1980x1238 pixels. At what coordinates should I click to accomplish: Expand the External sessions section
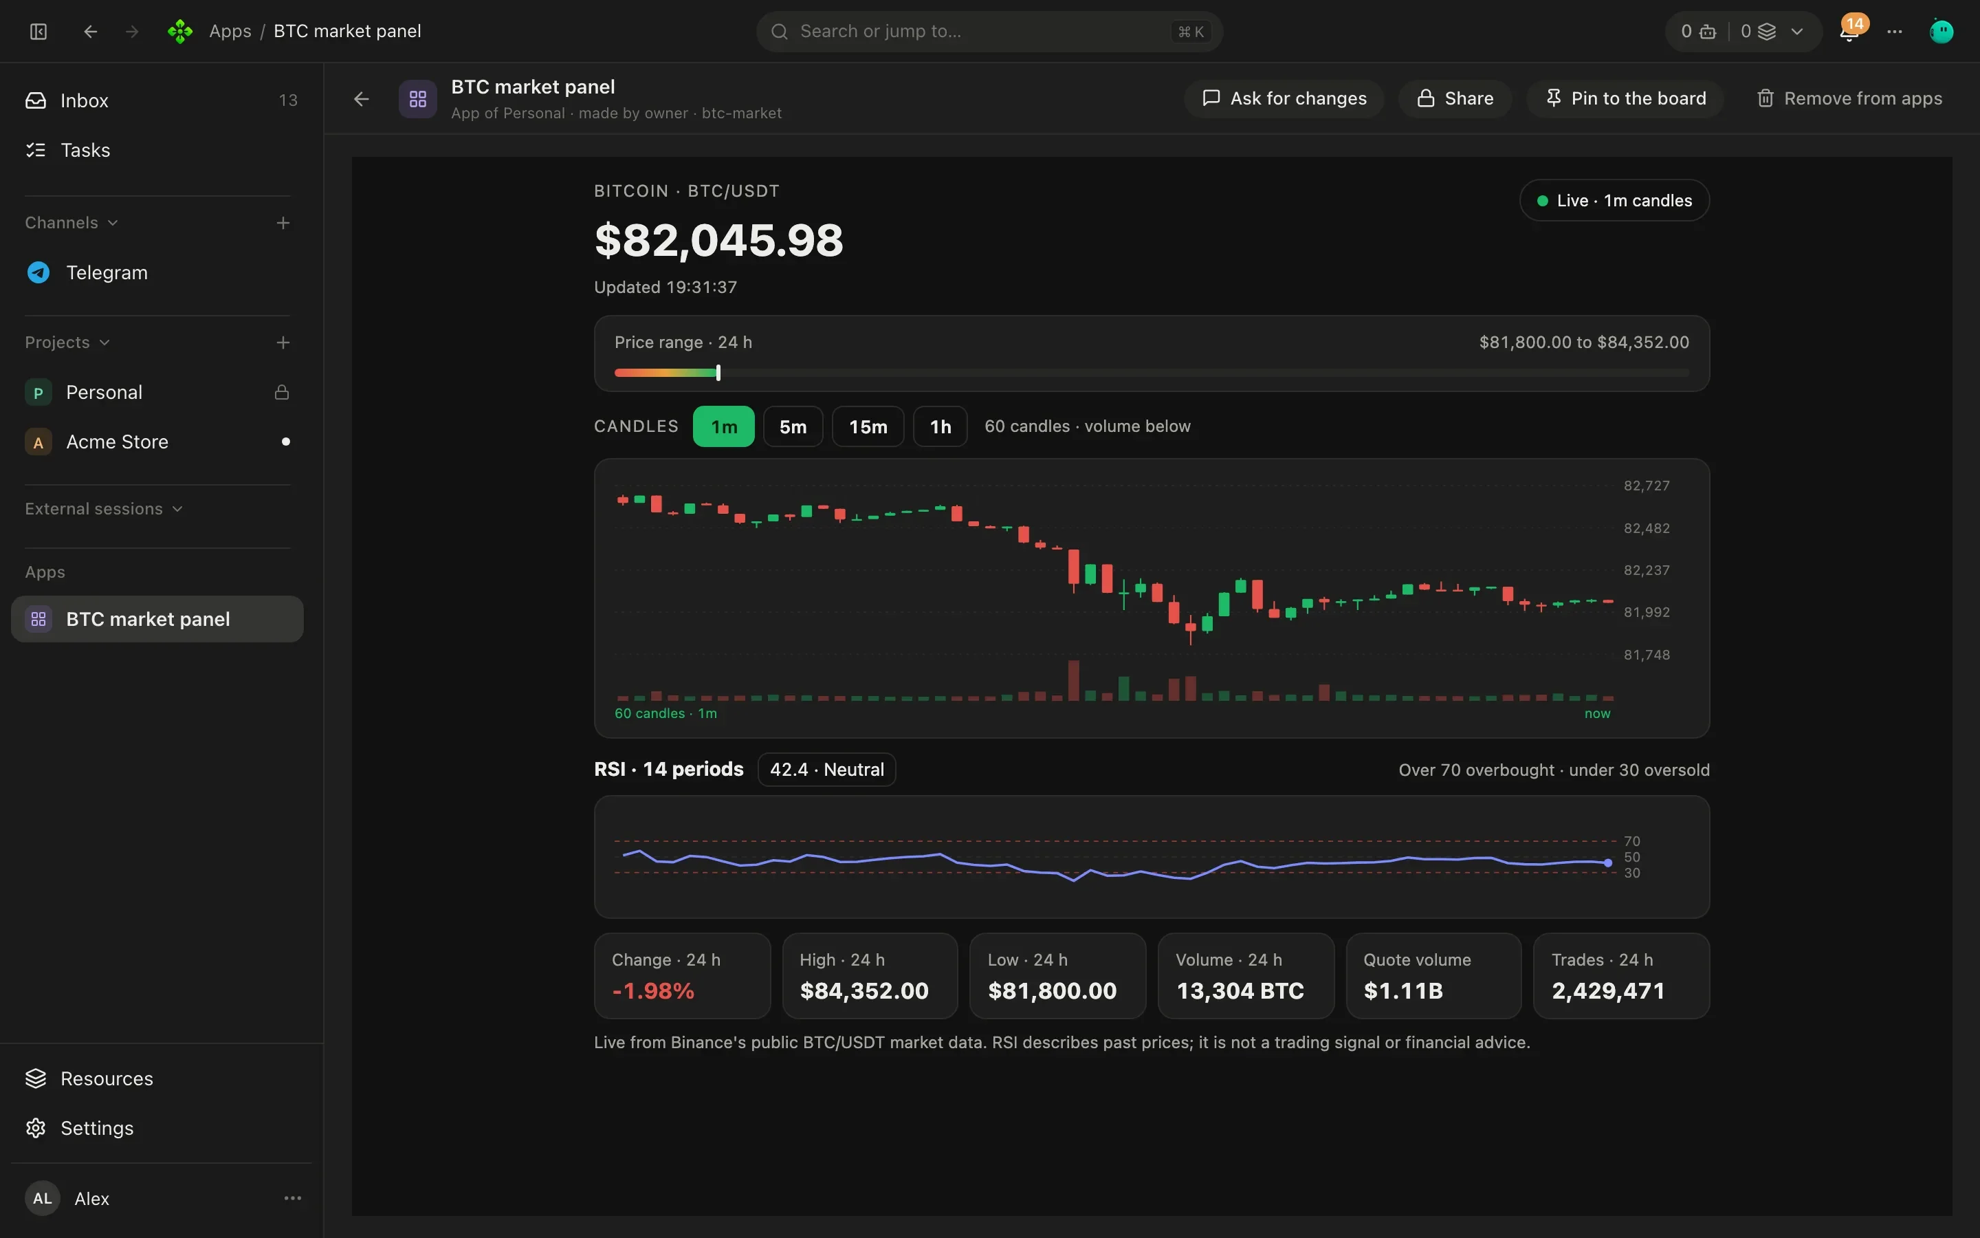[x=104, y=508]
